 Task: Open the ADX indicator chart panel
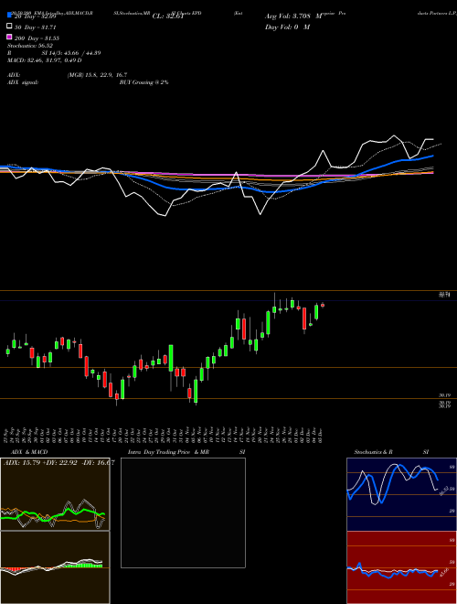(55, 494)
